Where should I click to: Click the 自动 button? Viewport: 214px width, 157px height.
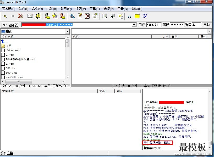tap(207, 25)
